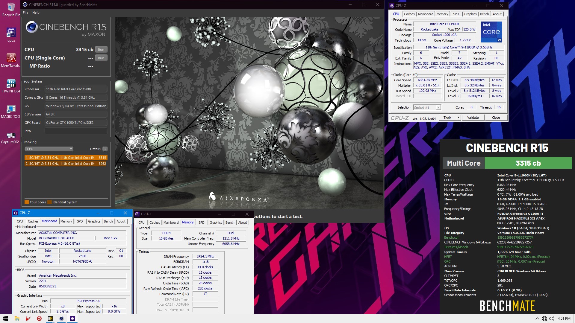Click the rendered Cinebench scene image
The height and width of the screenshot is (323, 575).
tap(249, 113)
